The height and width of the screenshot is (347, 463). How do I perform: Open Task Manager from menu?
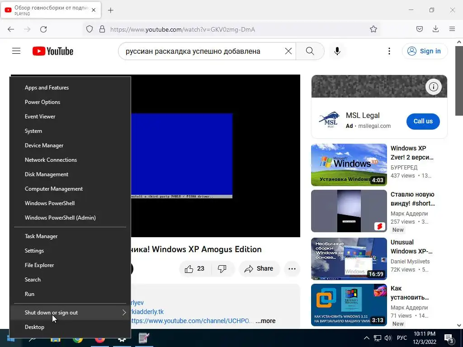tap(70, 236)
